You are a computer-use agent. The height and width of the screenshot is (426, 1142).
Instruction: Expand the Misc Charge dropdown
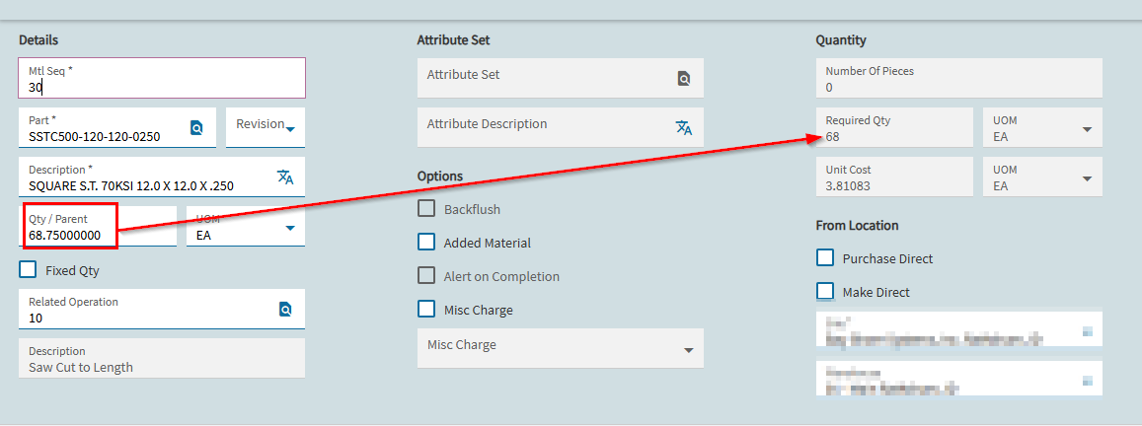pos(688,350)
